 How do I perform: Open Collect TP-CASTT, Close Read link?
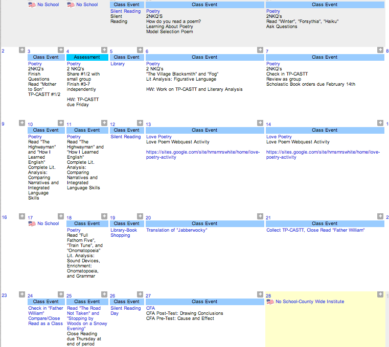(315, 230)
